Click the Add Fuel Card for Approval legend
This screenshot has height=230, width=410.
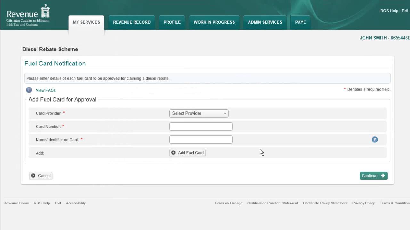pos(62,100)
